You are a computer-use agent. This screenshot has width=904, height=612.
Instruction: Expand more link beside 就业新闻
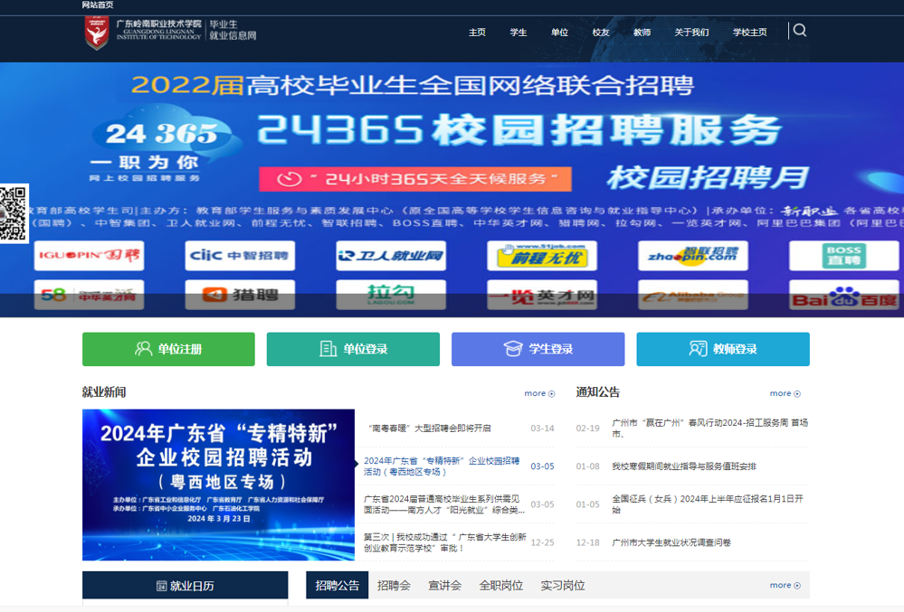[539, 393]
